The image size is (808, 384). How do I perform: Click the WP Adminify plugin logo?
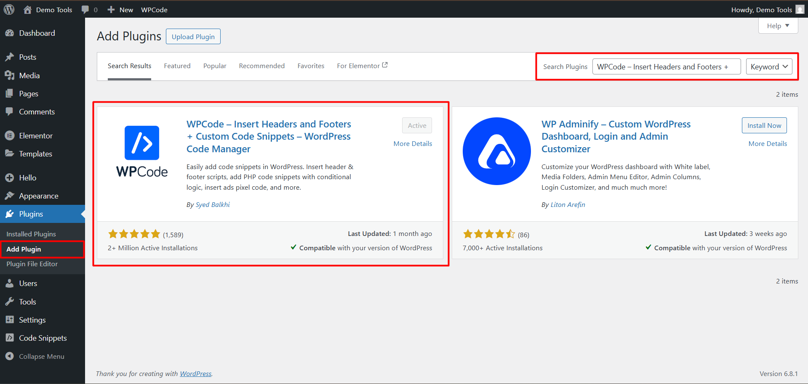[497, 151]
